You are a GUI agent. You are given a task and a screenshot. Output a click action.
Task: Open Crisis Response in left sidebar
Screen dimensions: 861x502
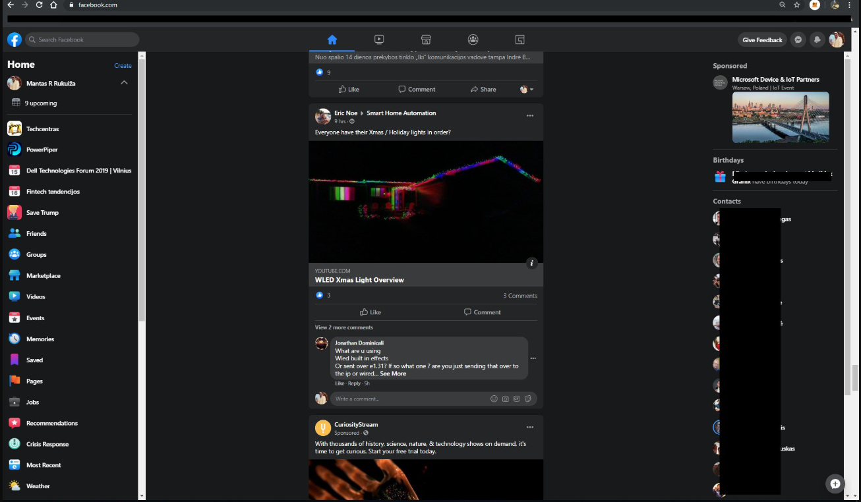(47, 444)
